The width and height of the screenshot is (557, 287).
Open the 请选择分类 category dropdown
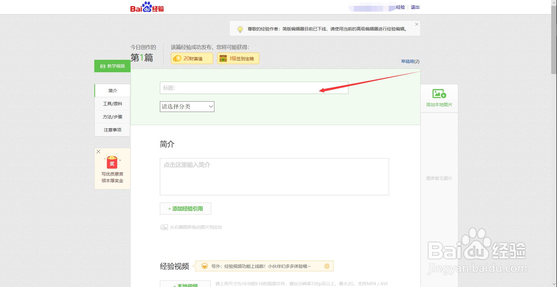(187, 107)
